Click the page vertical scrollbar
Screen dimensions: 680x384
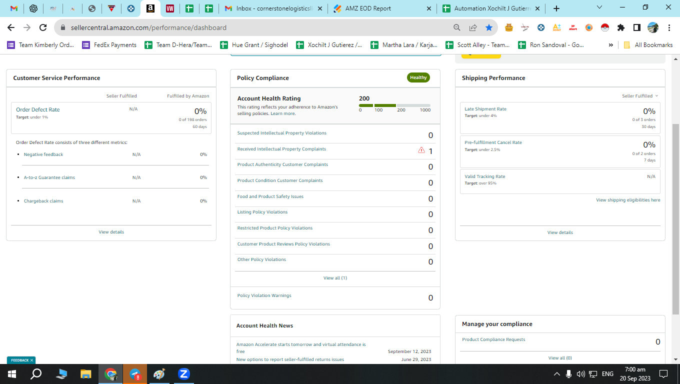coord(675,219)
